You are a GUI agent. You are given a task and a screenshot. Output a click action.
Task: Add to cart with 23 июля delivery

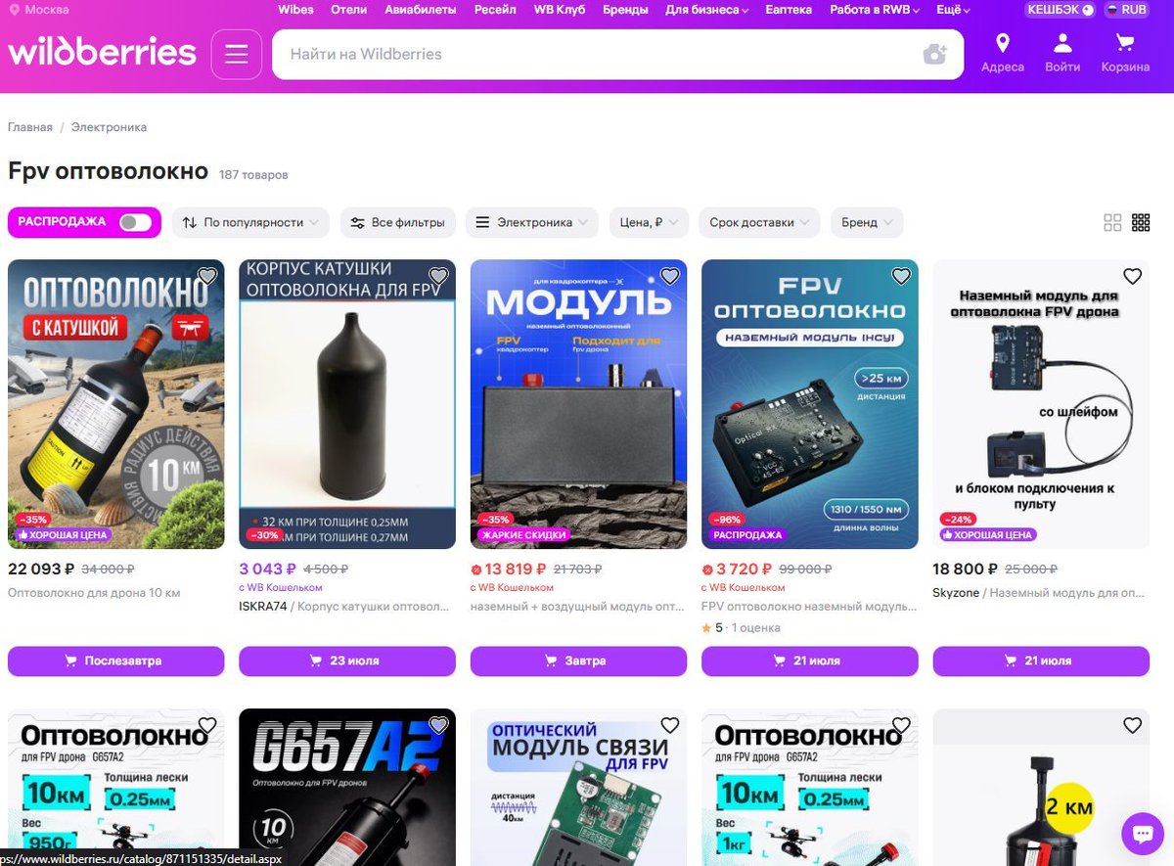click(x=347, y=661)
